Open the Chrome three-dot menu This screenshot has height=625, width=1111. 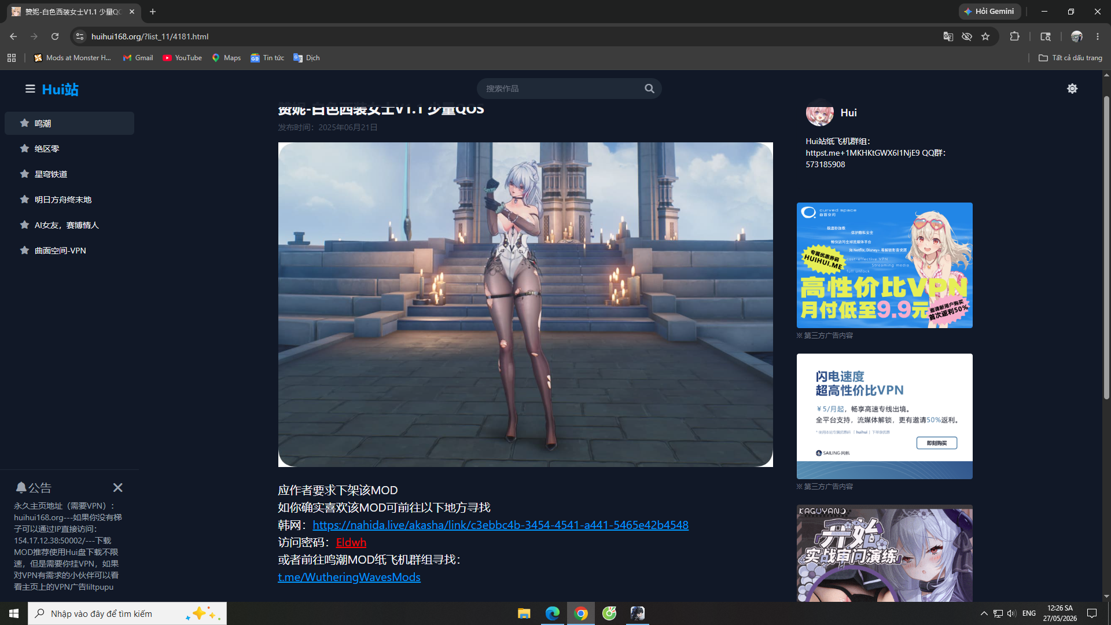coord(1098,36)
